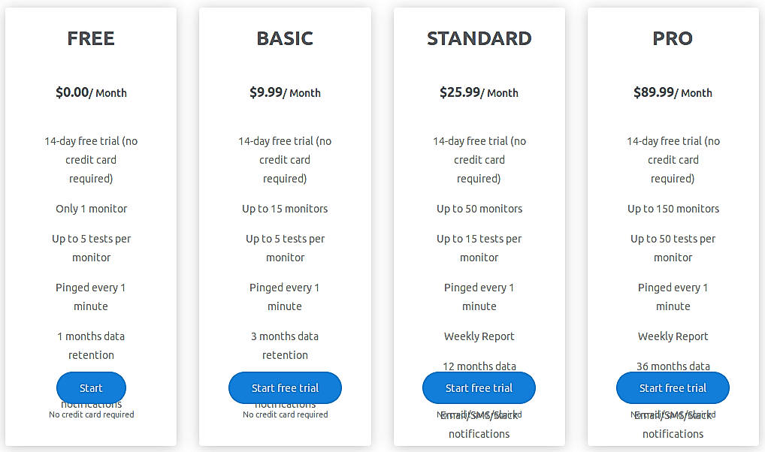Click the $89.99/Month price label
Image resolution: width=765 pixels, height=452 pixels.
pyautogui.click(x=673, y=92)
